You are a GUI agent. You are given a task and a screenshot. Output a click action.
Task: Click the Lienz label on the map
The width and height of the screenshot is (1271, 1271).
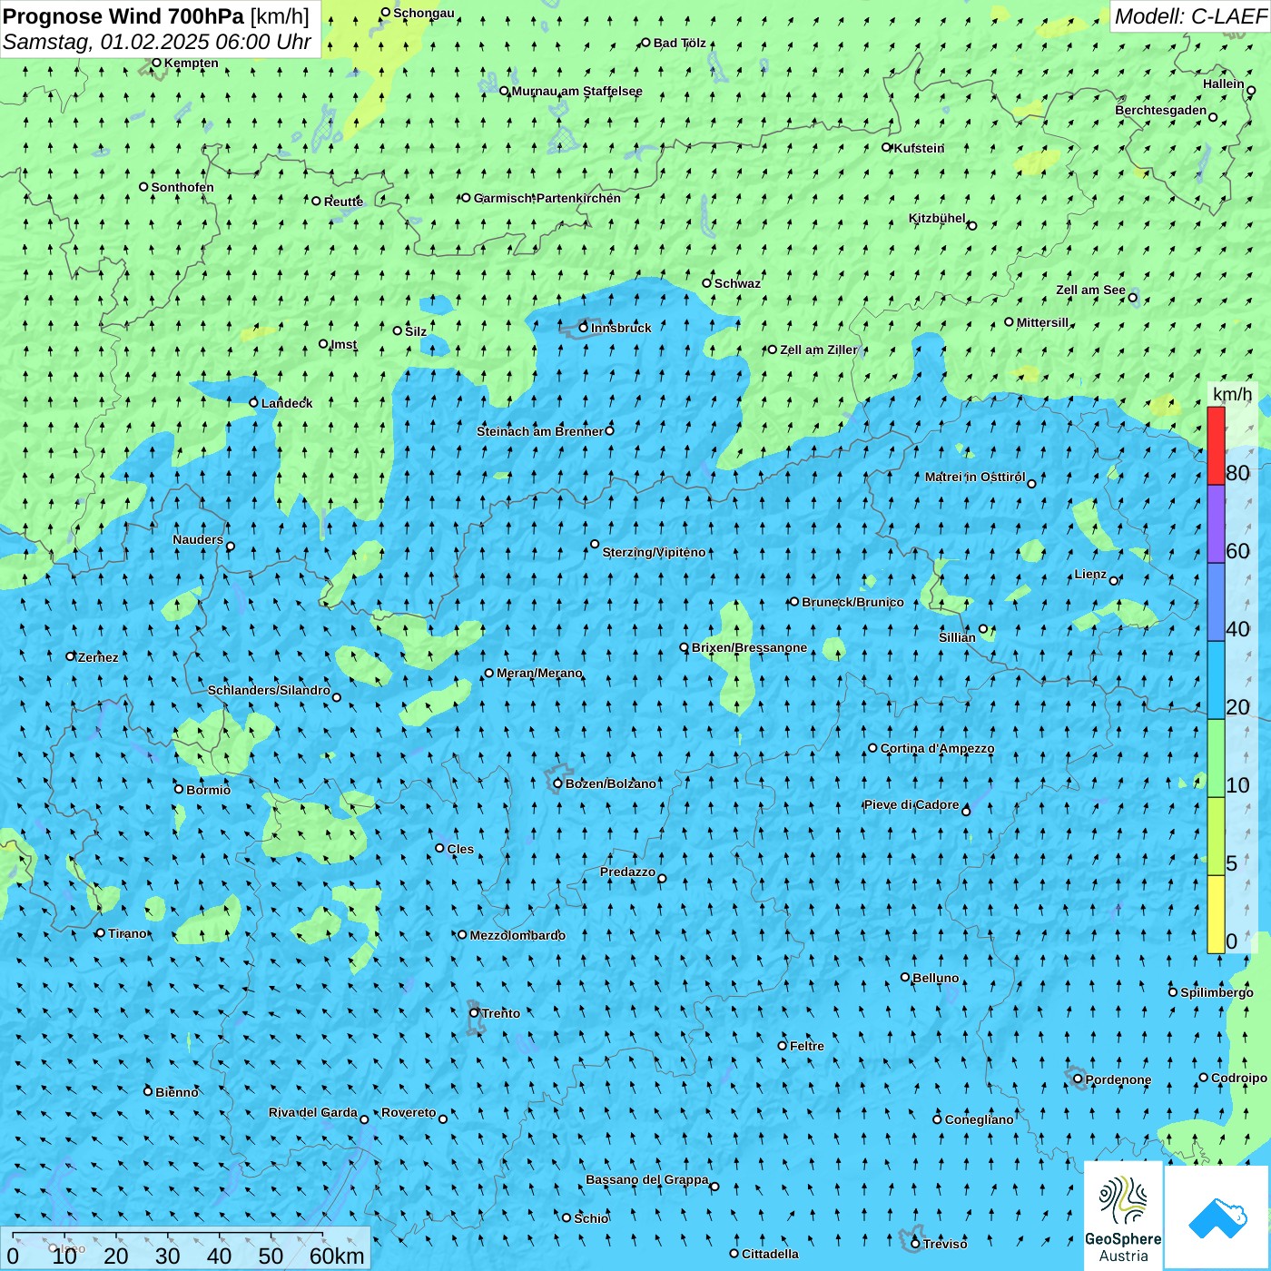[1090, 574]
